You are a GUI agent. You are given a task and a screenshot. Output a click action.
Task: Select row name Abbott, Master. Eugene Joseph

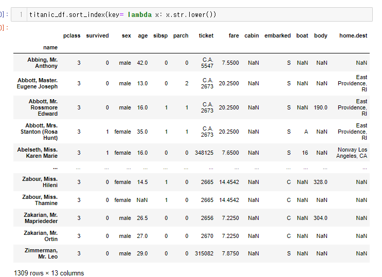click(x=37, y=83)
